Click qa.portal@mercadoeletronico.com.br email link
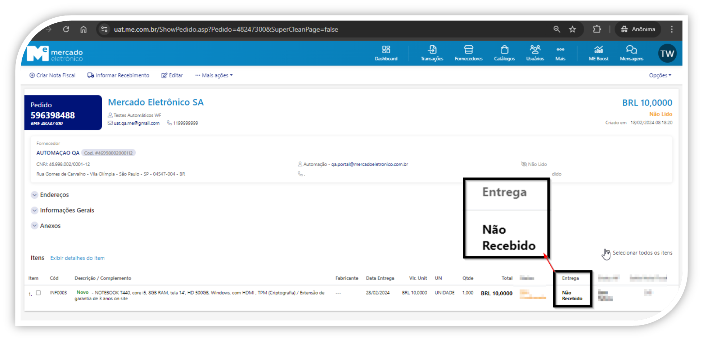703x341 pixels. (x=369, y=164)
